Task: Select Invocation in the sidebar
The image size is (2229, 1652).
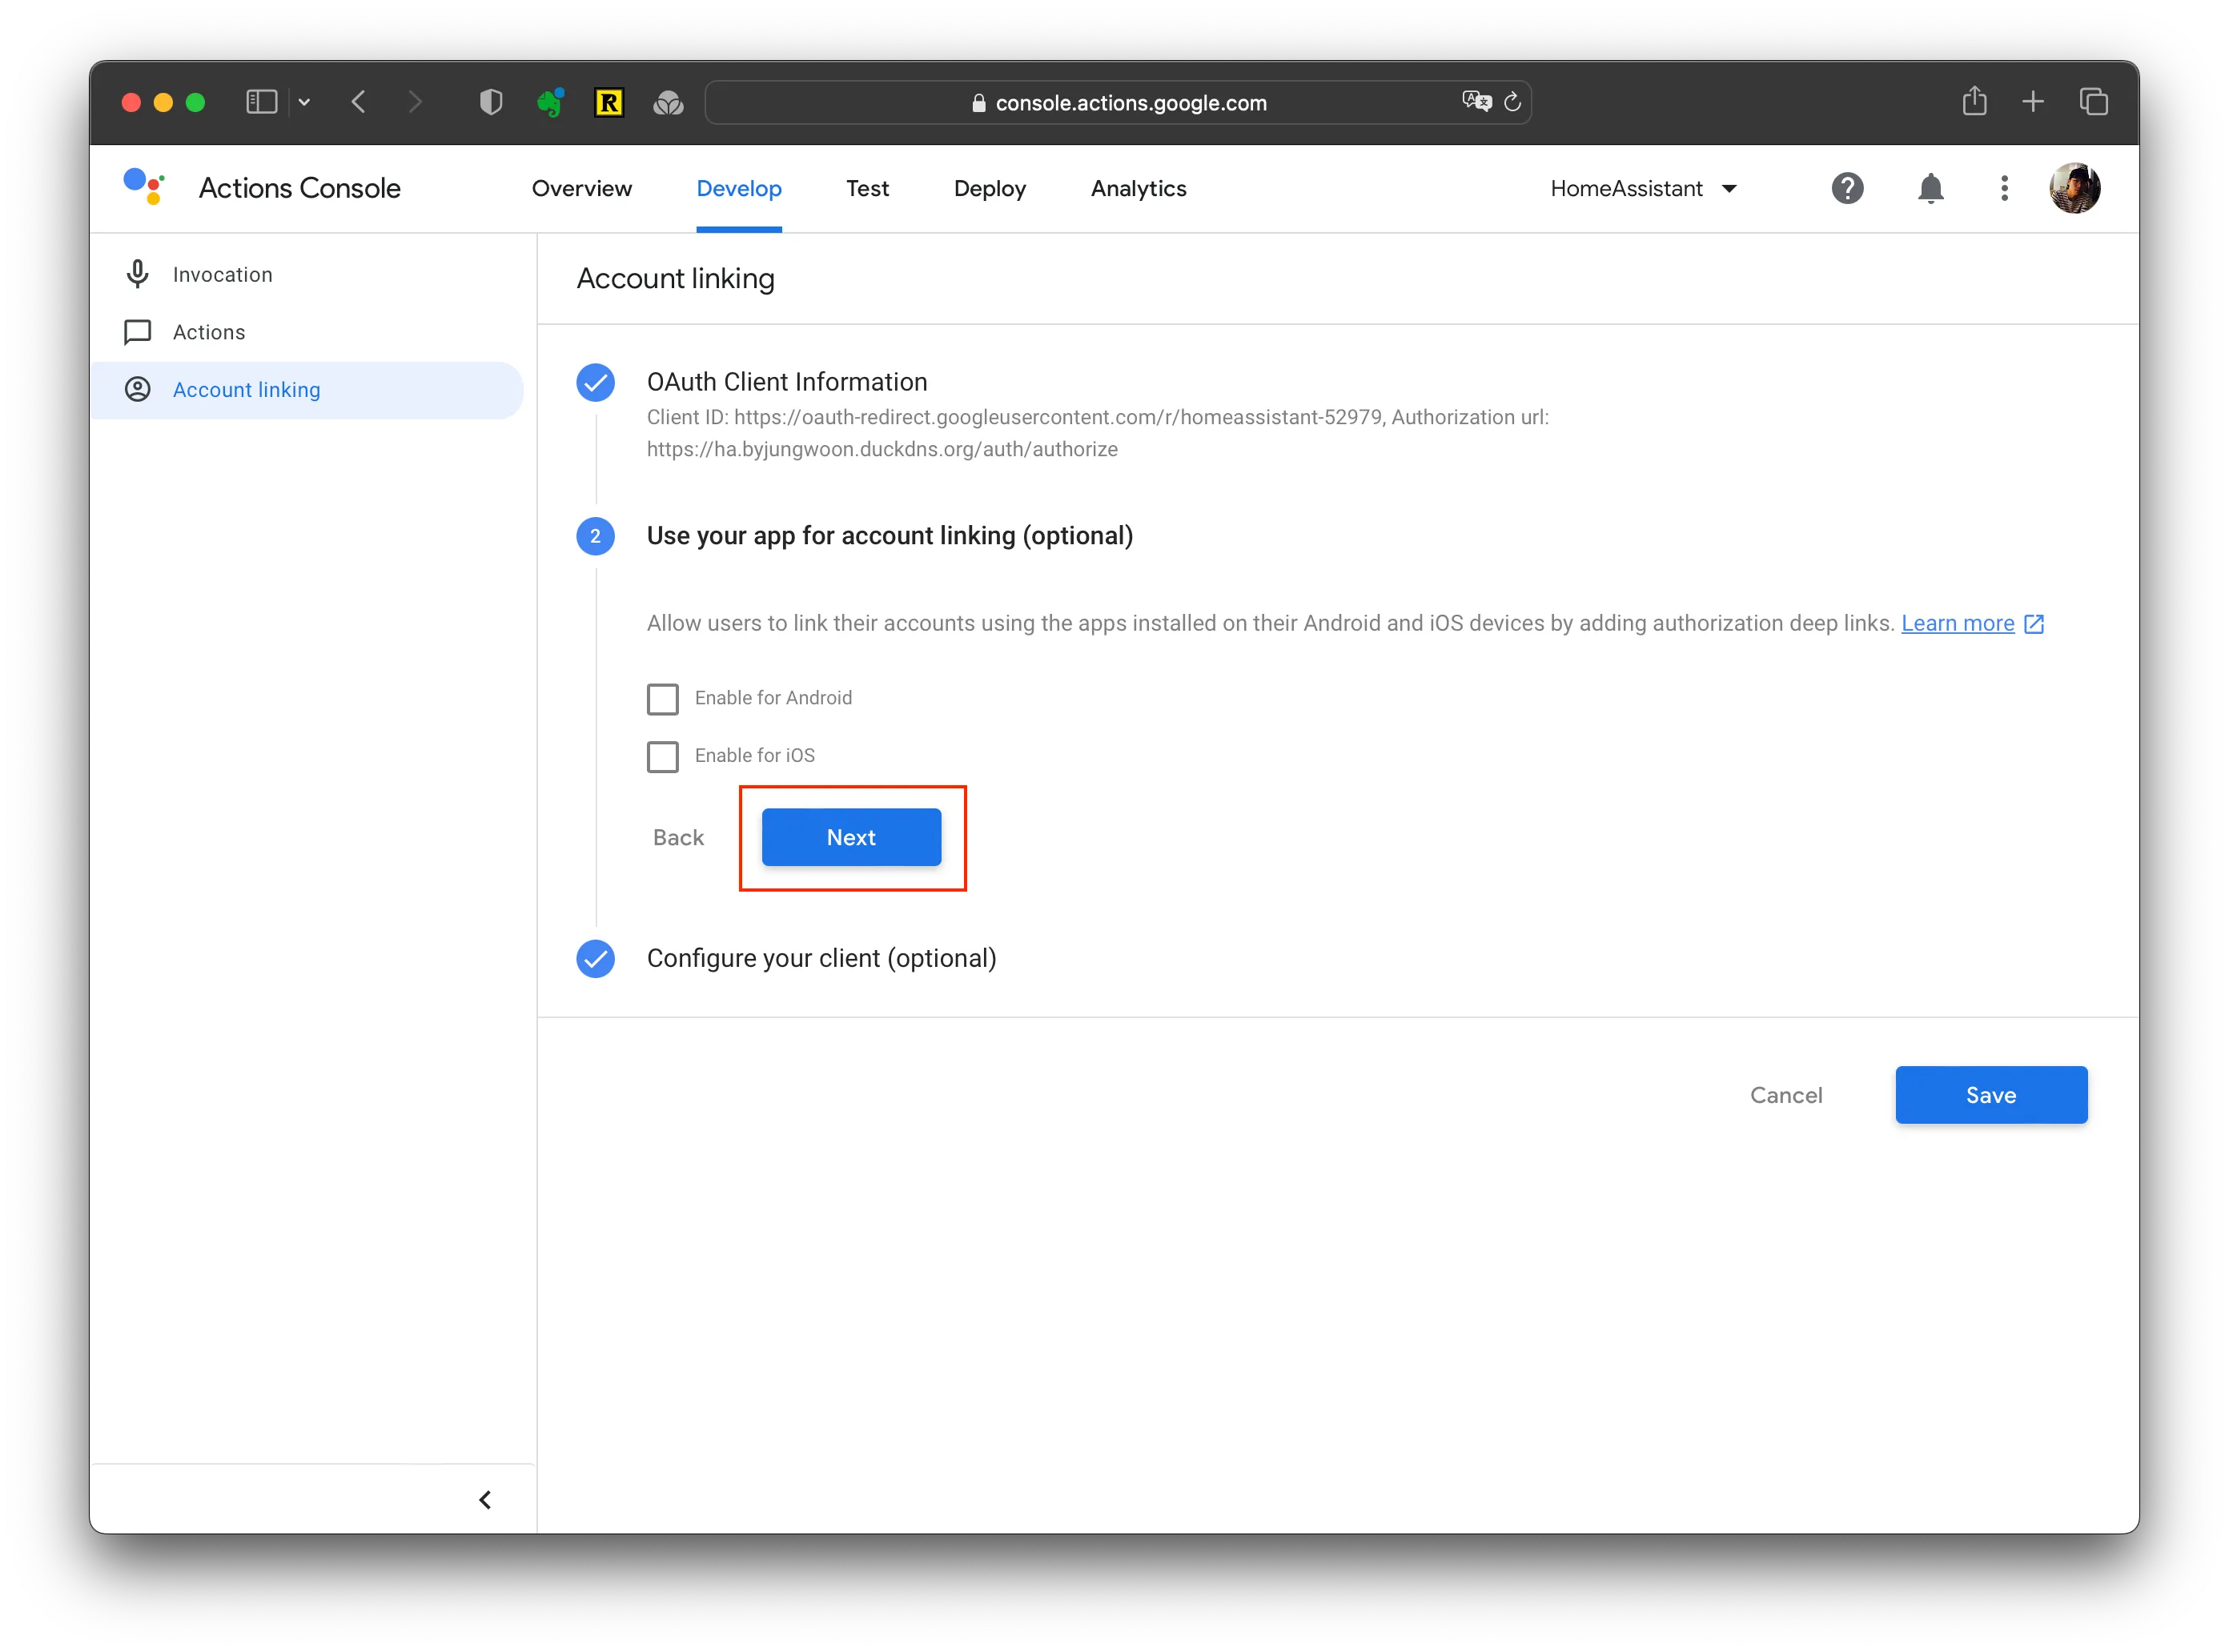Action: point(306,274)
